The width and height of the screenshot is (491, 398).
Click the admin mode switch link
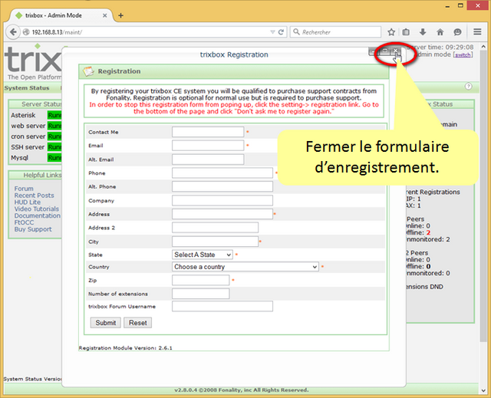(463, 55)
